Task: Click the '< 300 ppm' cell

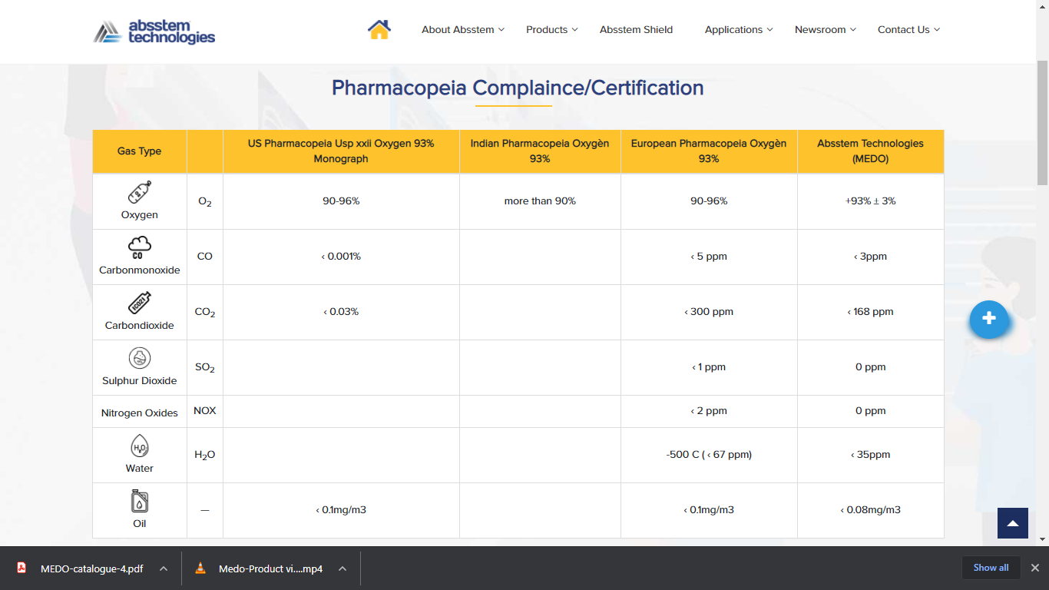Action: (x=709, y=312)
